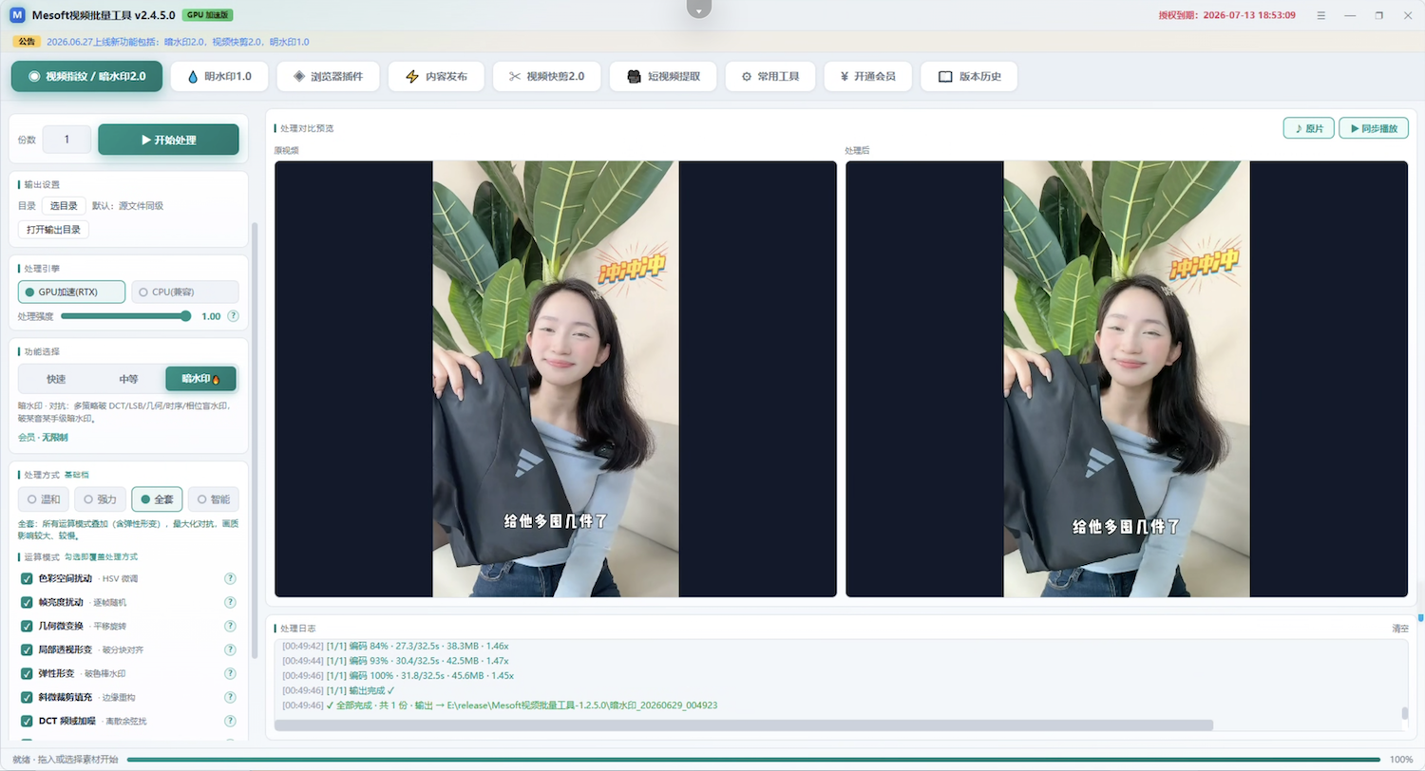1425x771 pixels.
Task: Click the 份数 input field
Action: 66,140
